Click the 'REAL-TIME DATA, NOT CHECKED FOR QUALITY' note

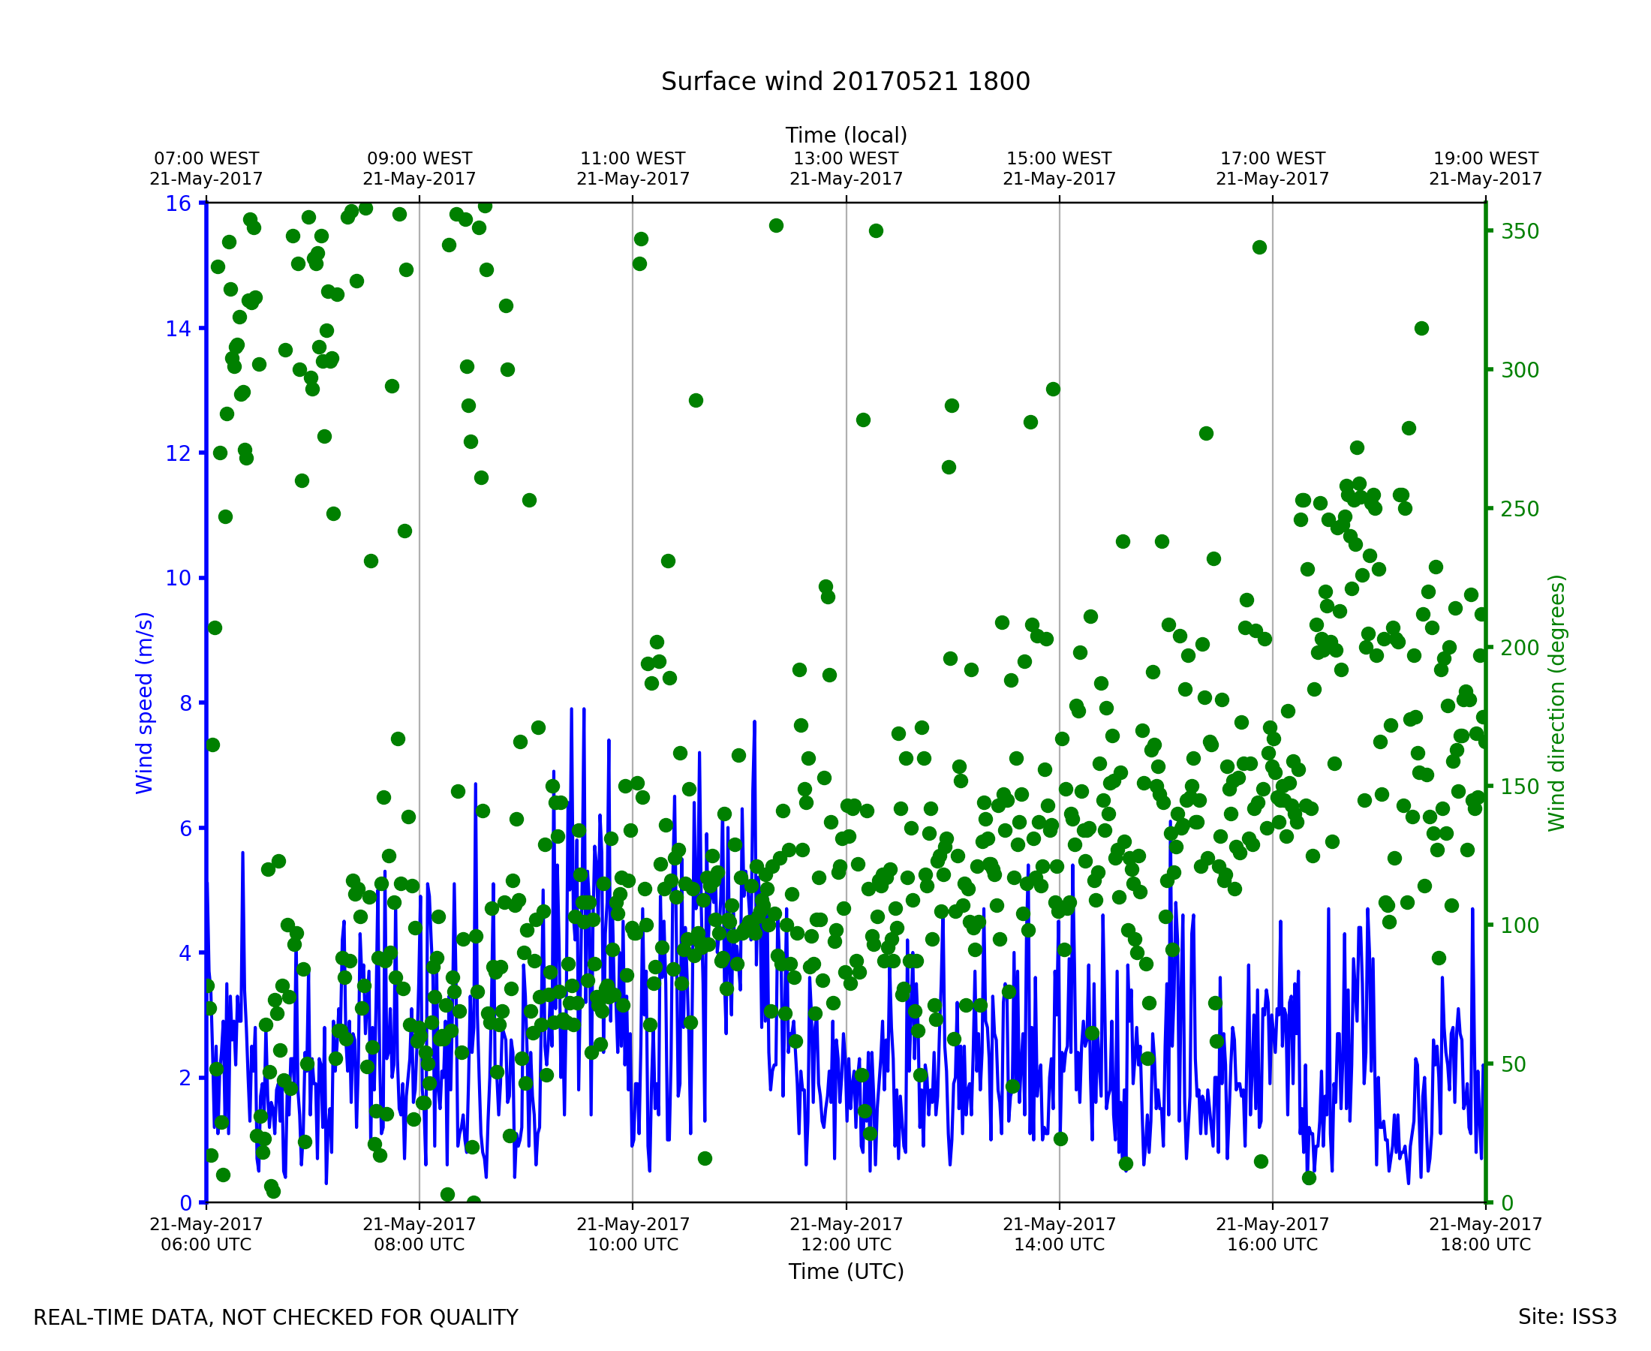point(275,1317)
